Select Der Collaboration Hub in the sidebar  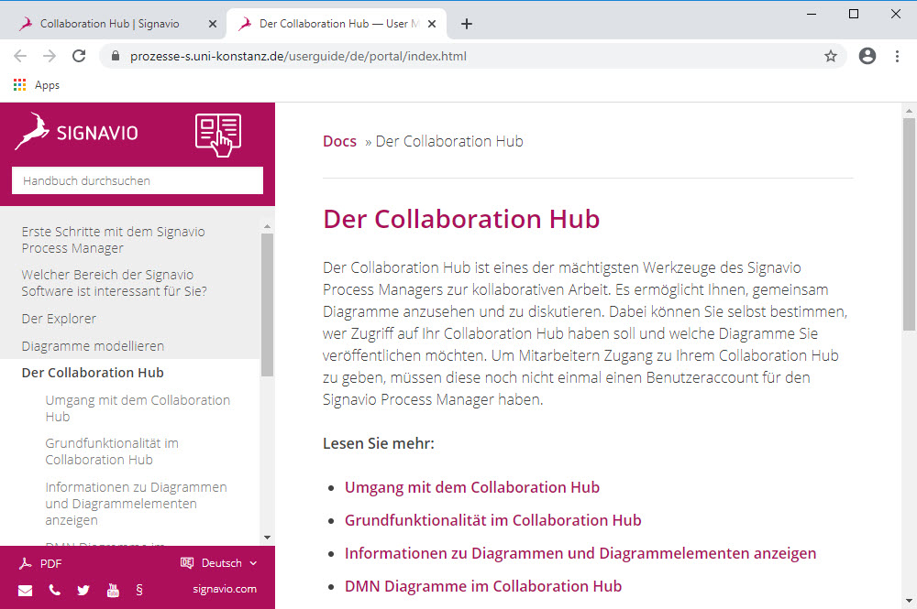click(93, 373)
